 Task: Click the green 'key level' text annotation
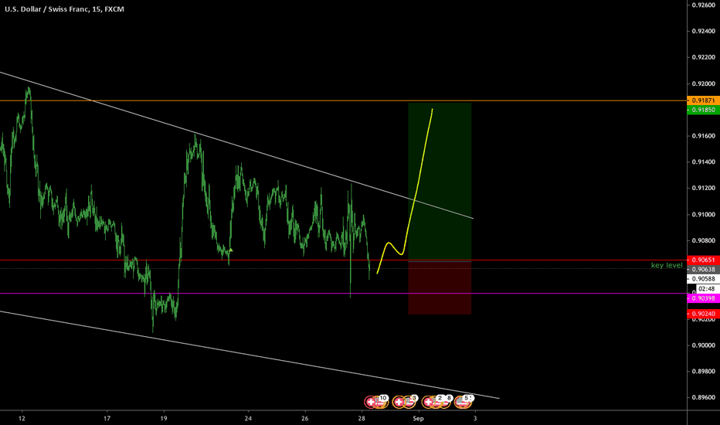[667, 265]
